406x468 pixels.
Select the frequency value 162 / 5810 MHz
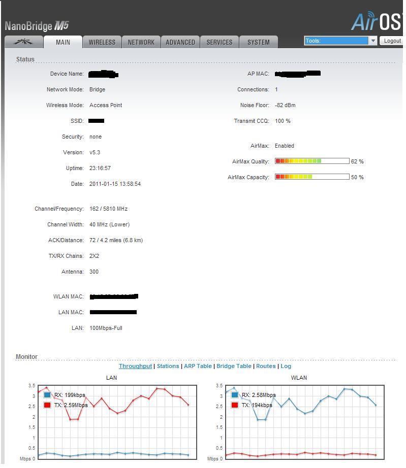click(108, 209)
